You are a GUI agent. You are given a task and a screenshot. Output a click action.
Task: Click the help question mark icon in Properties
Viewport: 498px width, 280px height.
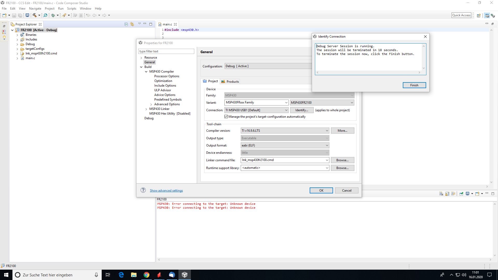coord(143,190)
